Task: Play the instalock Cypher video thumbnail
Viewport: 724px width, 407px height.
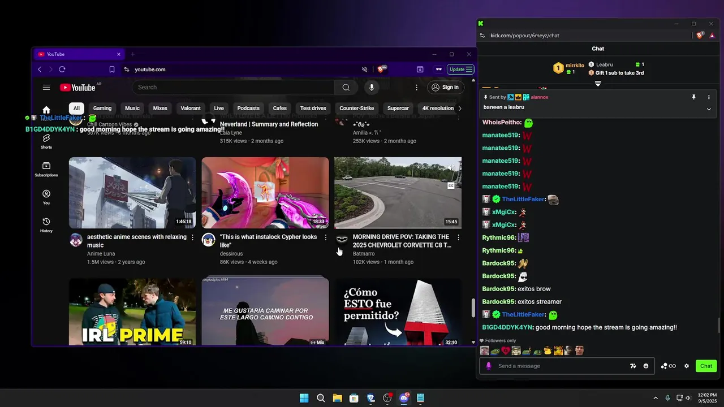Action: pyautogui.click(x=265, y=193)
